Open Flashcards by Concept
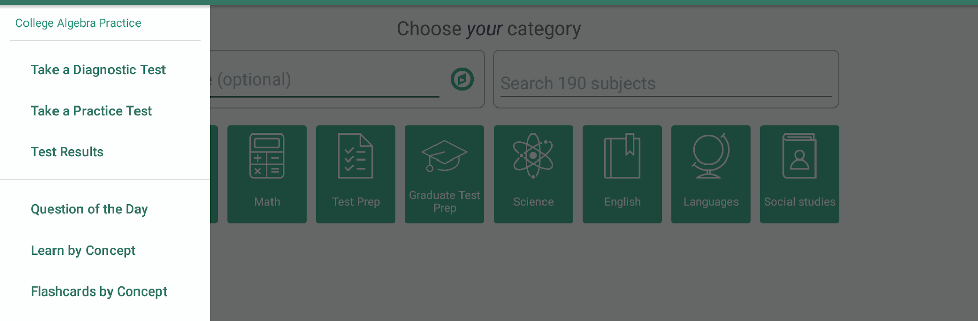Screen dimensions: 978x321 point(99,291)
